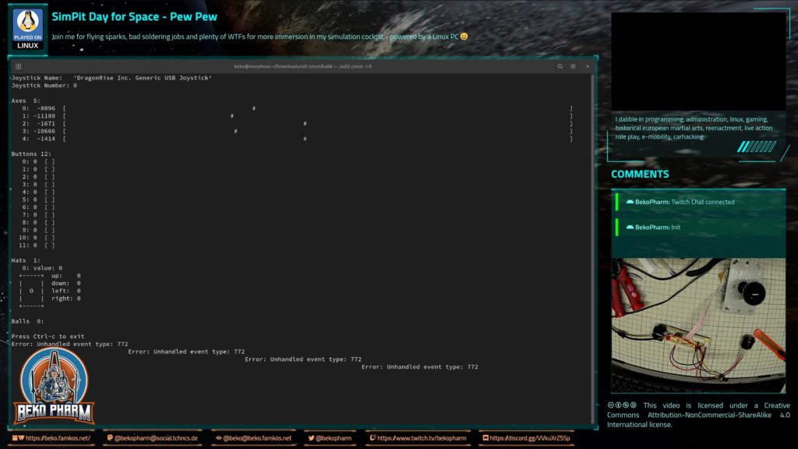Open the terminal hamburger menu

[573, 66]
